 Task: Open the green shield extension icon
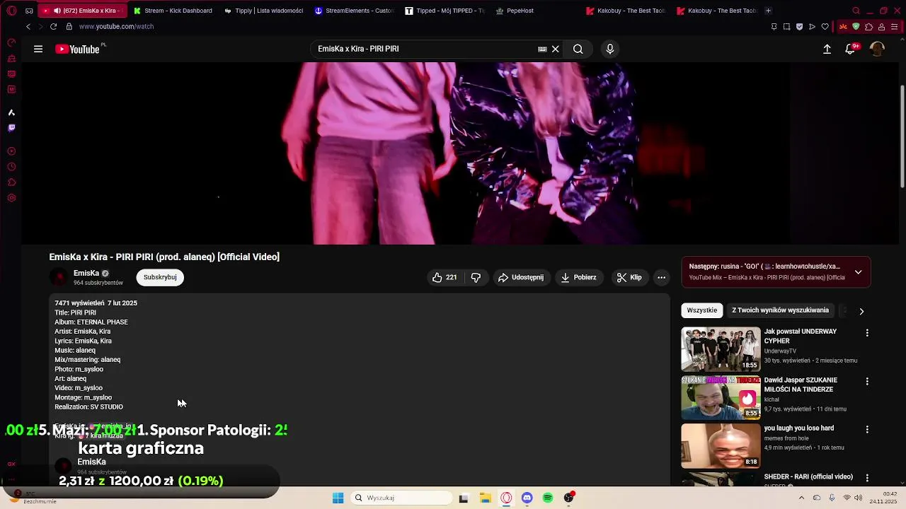click(x=856, y=26)
